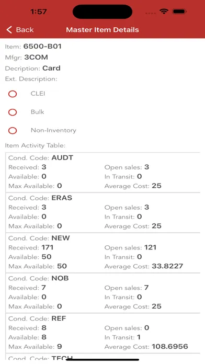
Task: Tap the manufacturer value 3COM
Action: point(36,57)
